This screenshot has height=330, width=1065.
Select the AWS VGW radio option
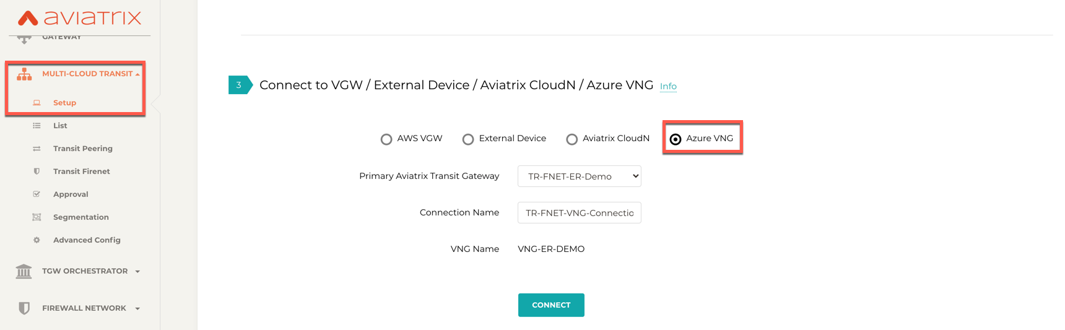[386, 139]
